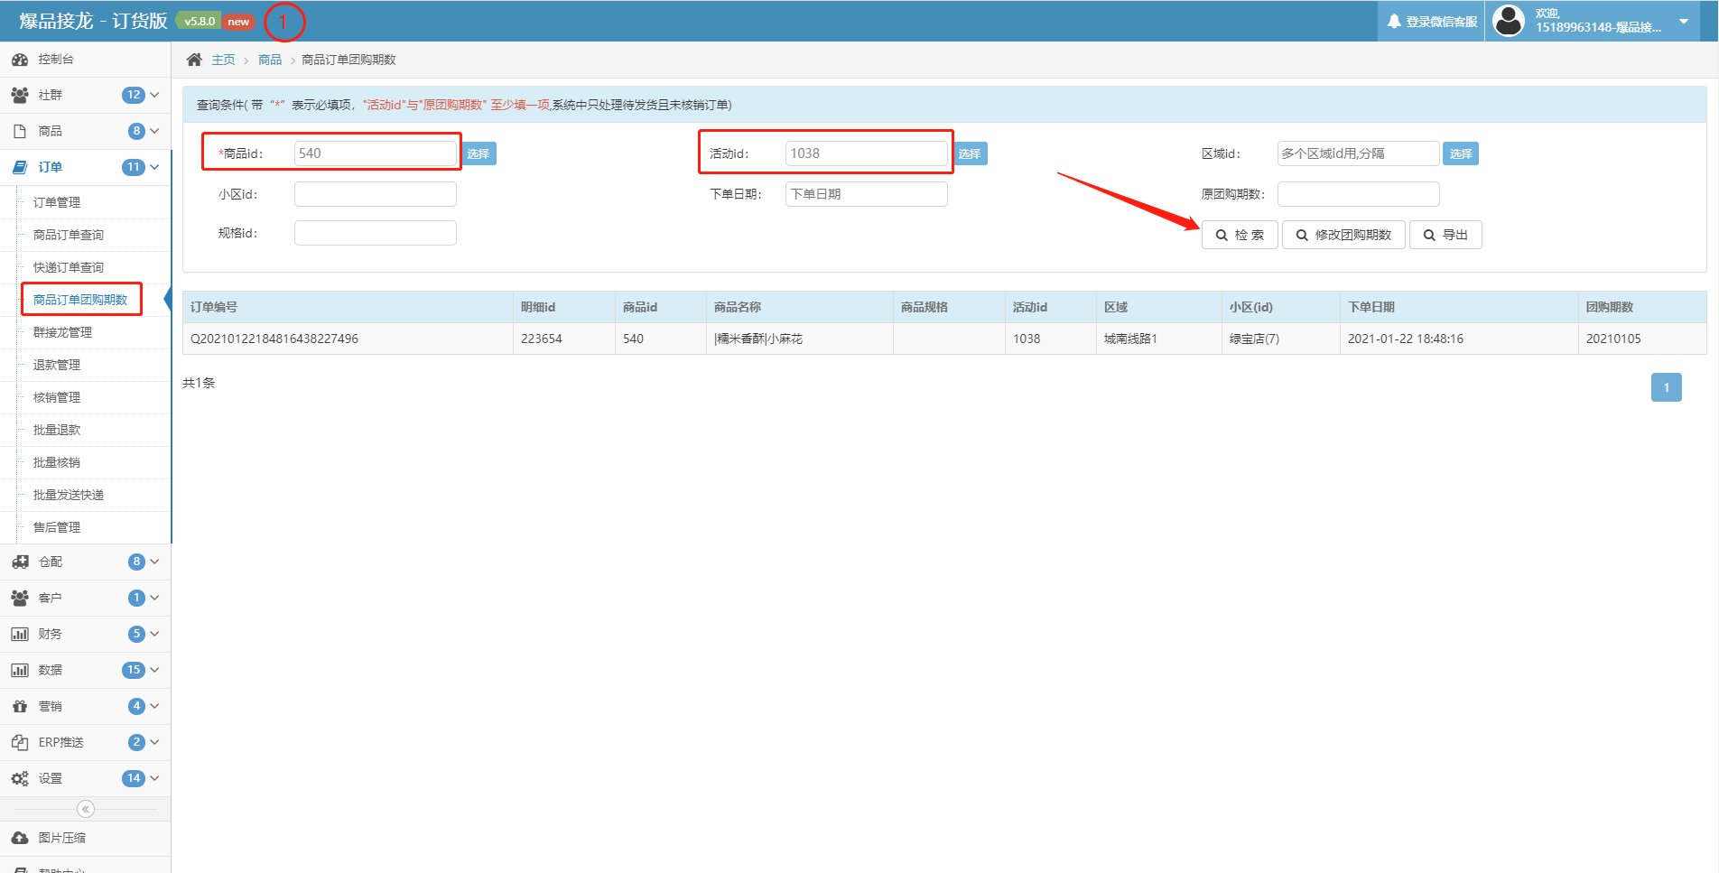This screenshot has width=1719, height=873.
Task: Click the 图片压缩 cloud upload icon
Action: (20, 838)
